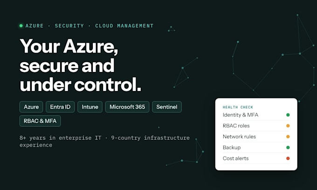Click the green dot for Backup
This screenshot has width=317, height=190.
288,147
